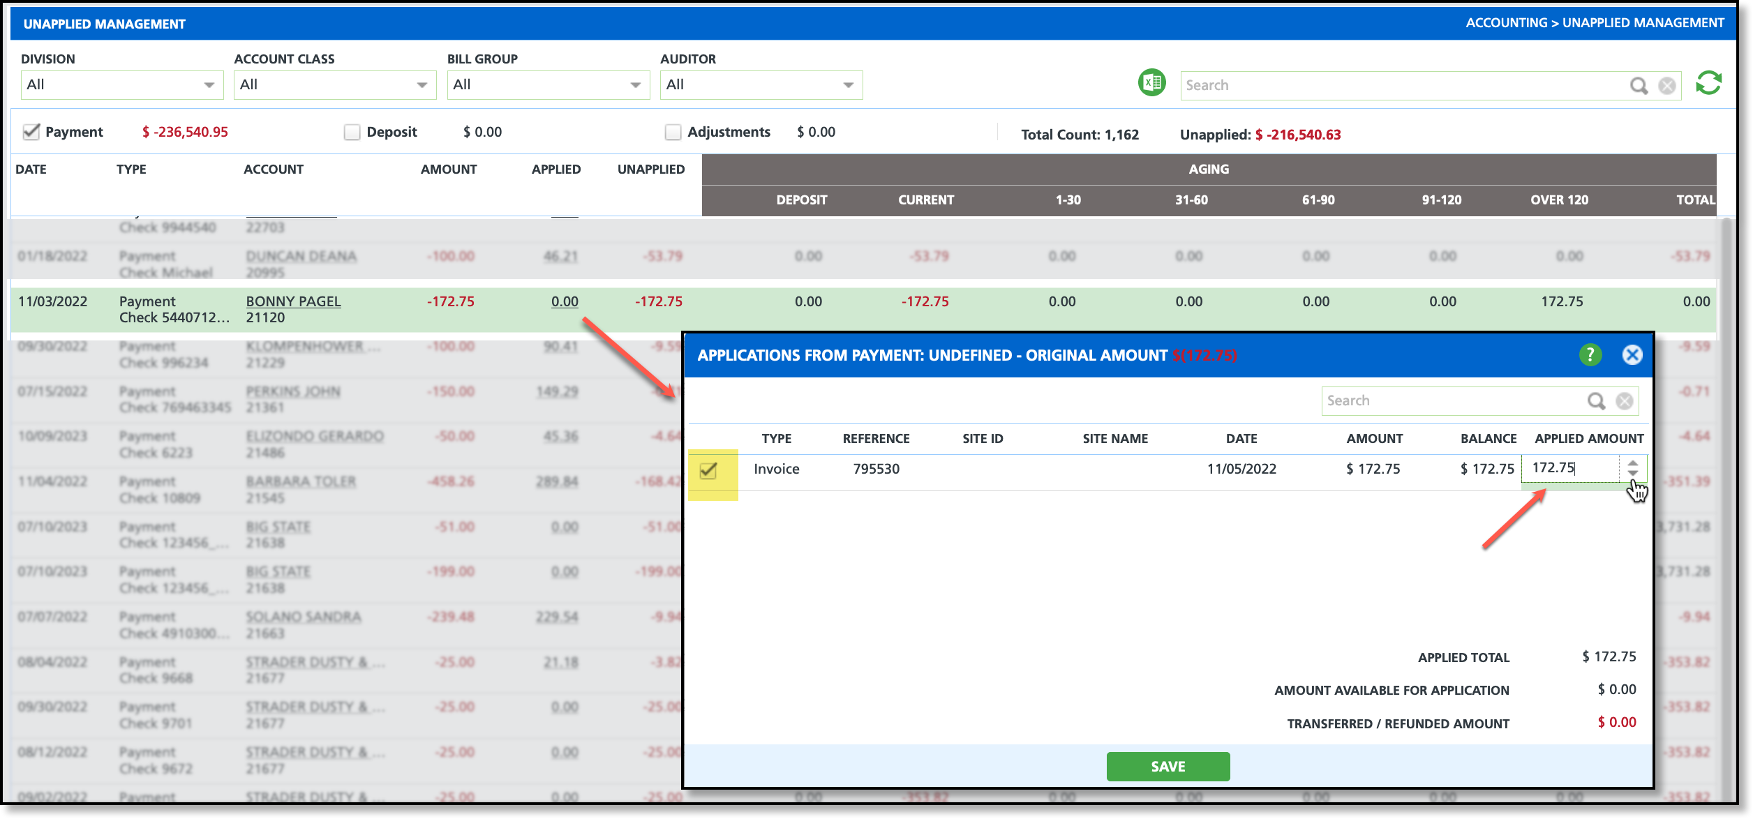1753x819 pixels.
Task: Open the BONNY PAGEL account link
Action: [293, 301]
